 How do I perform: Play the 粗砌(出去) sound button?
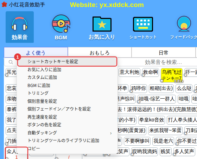(161, 88)
